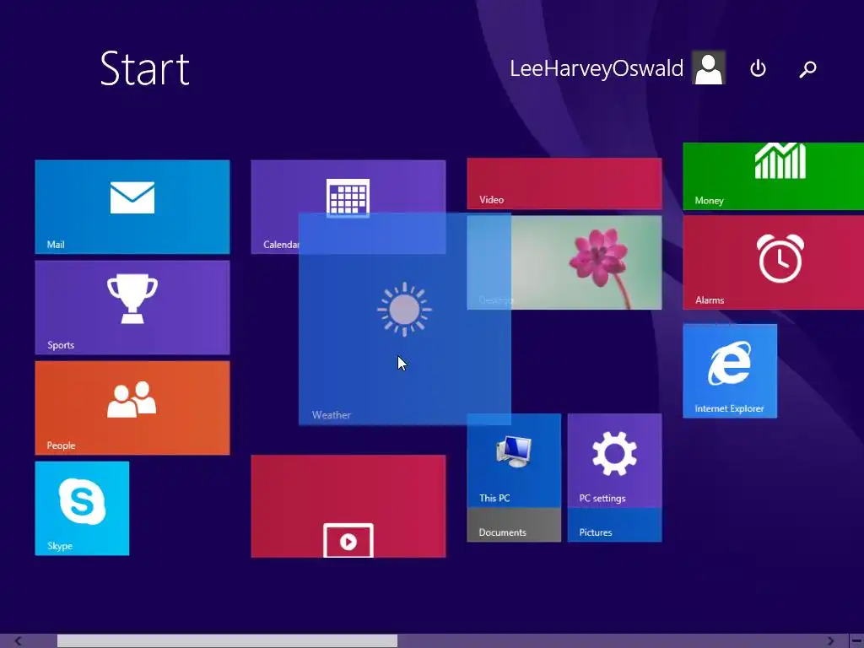Click the search magnifier icon
This screenshot has height=648, width=864.
tap(807, 68)
